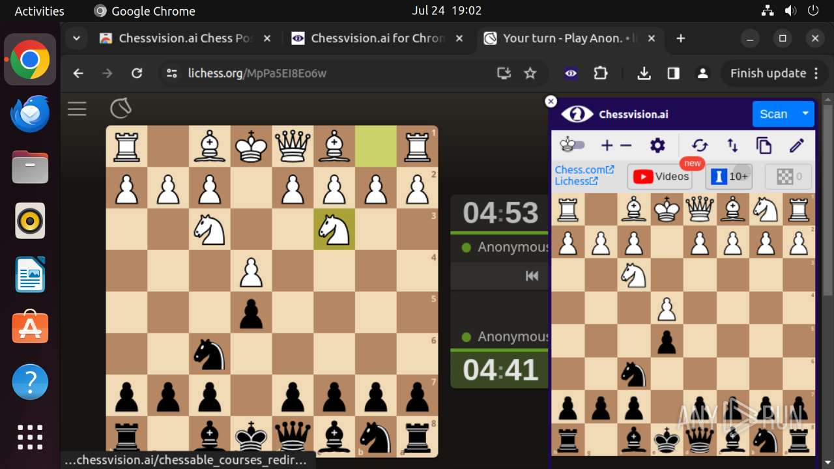Open Files from the dock
834x469 pixels.
(30, 167)
